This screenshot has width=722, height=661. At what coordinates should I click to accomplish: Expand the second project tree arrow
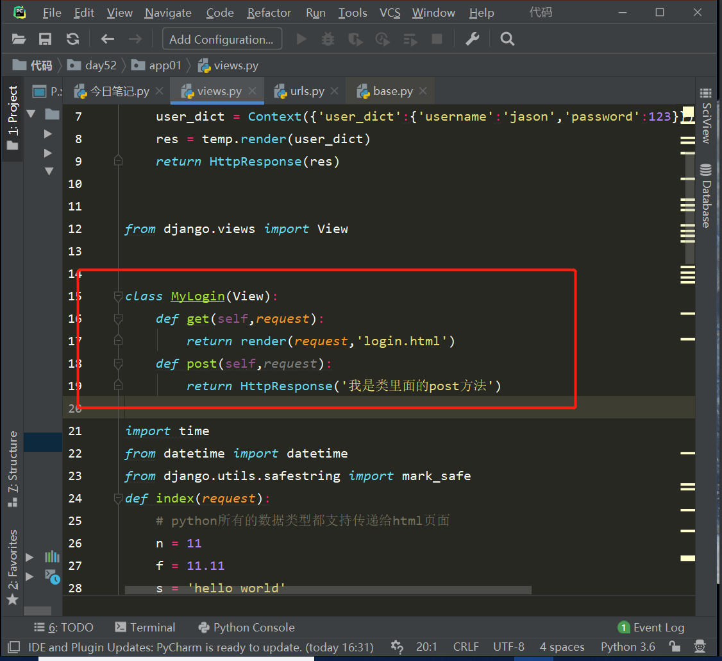48,133
